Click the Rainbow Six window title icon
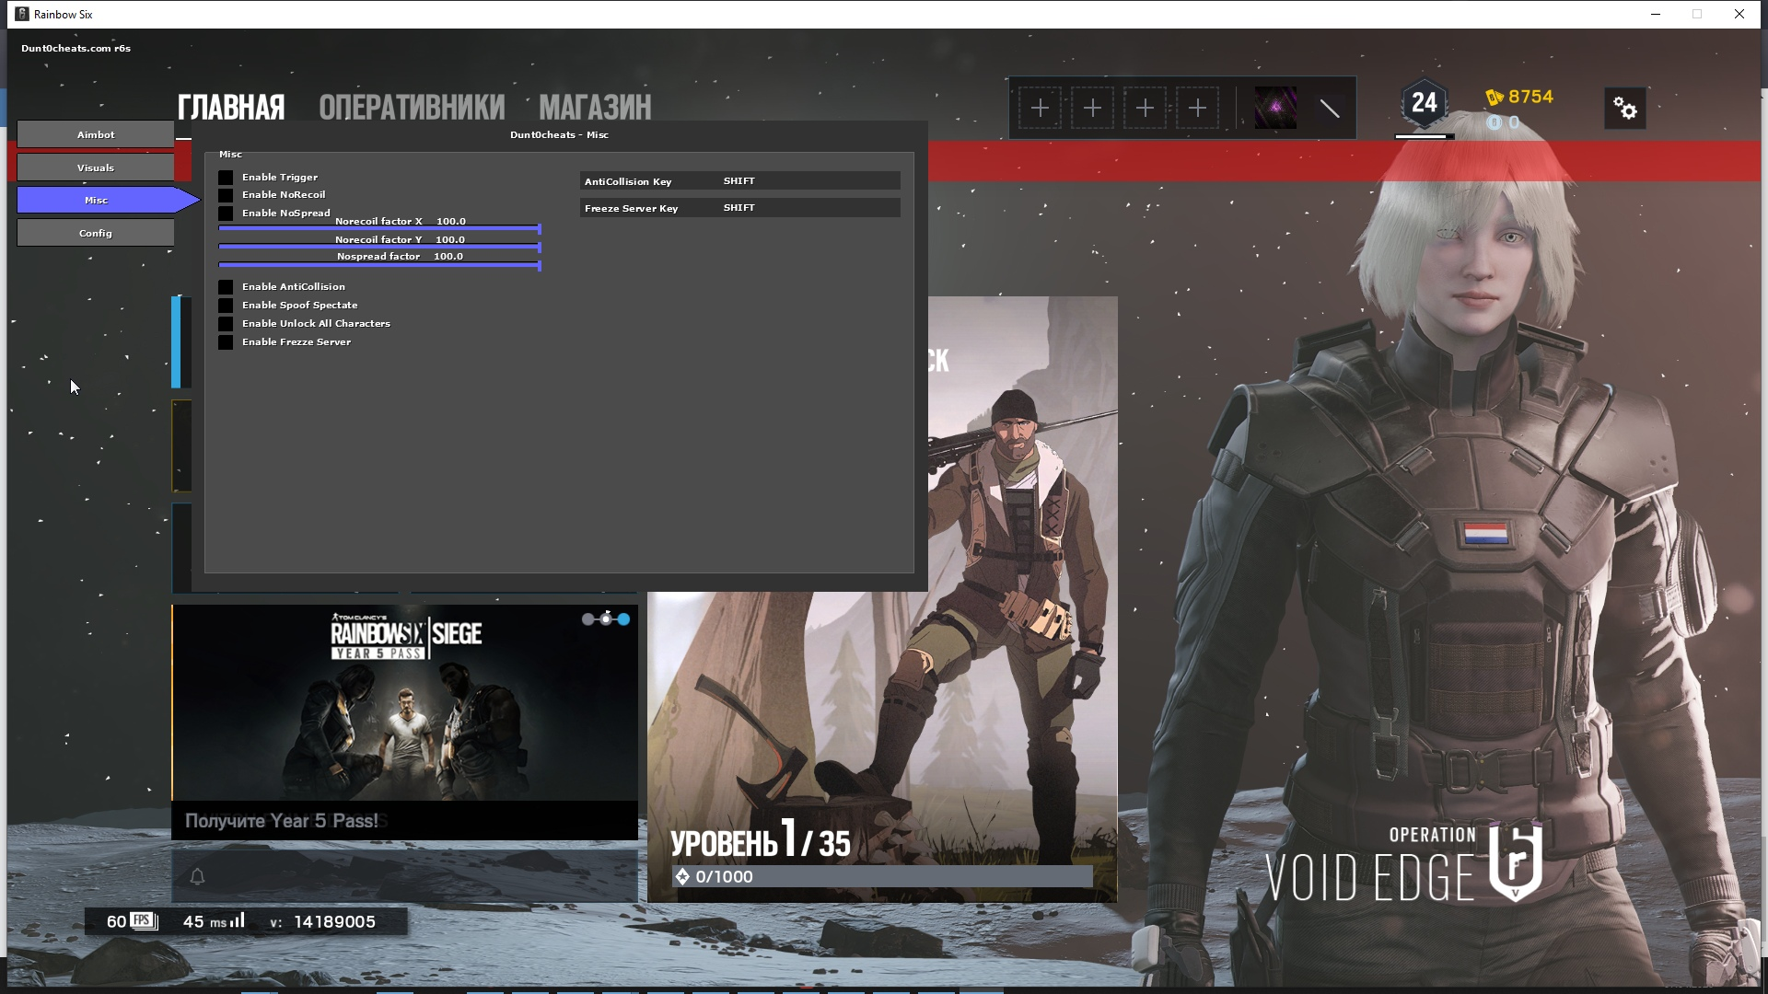This screenshot has height=994, width=1768. pos(22,14)
